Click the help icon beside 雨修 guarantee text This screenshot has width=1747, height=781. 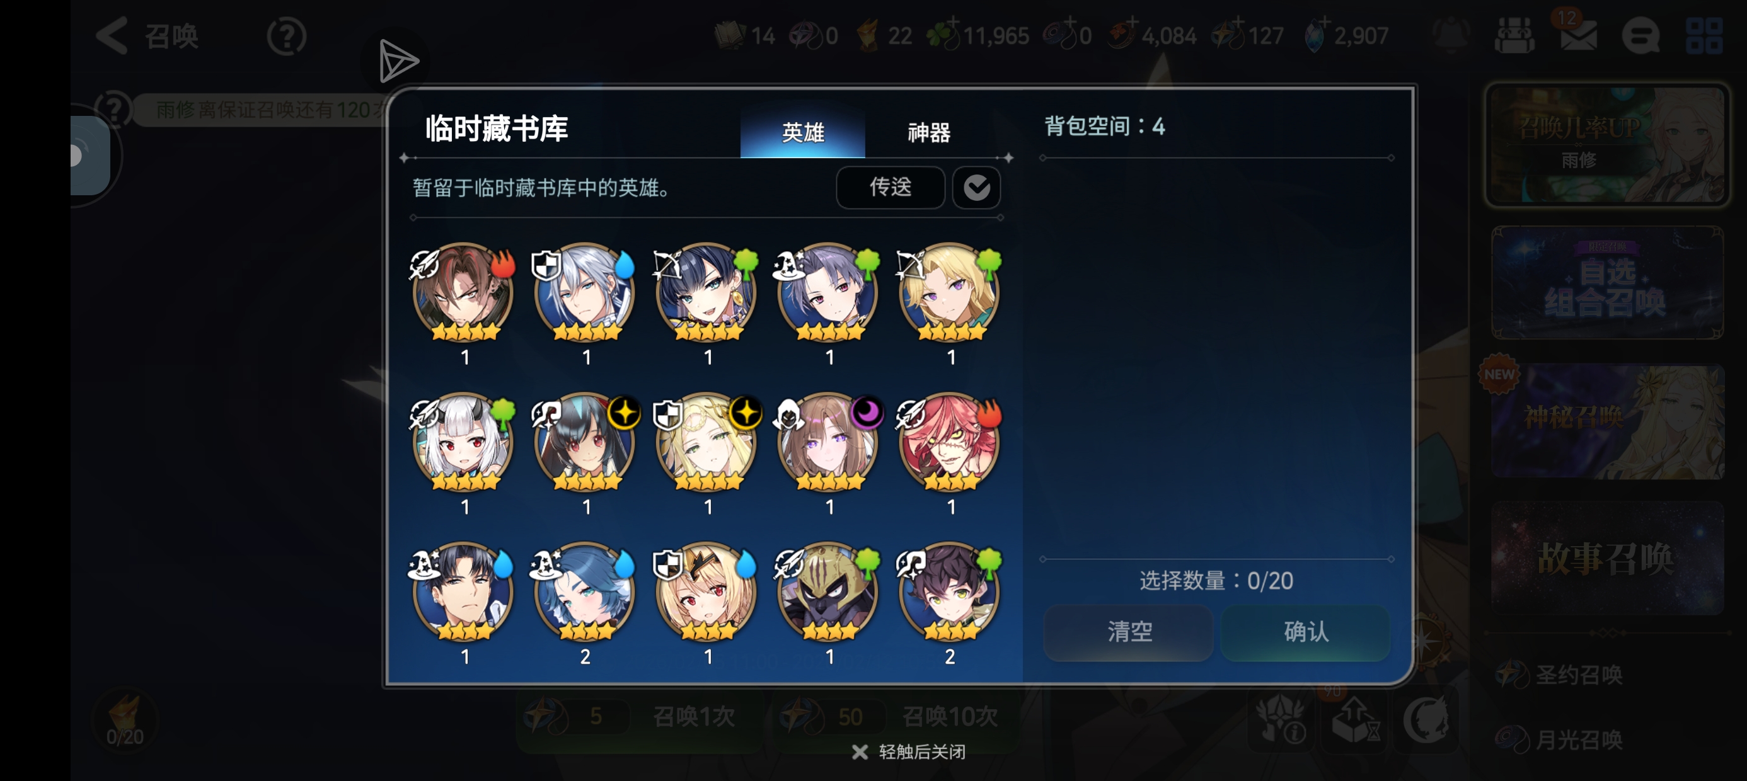point(113,109)
